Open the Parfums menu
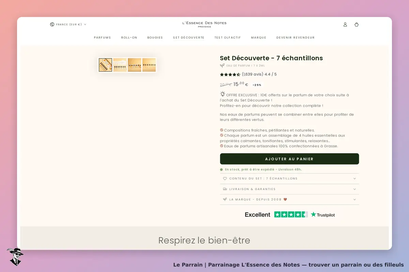This screenshot has height=272, width=409. 103,38
